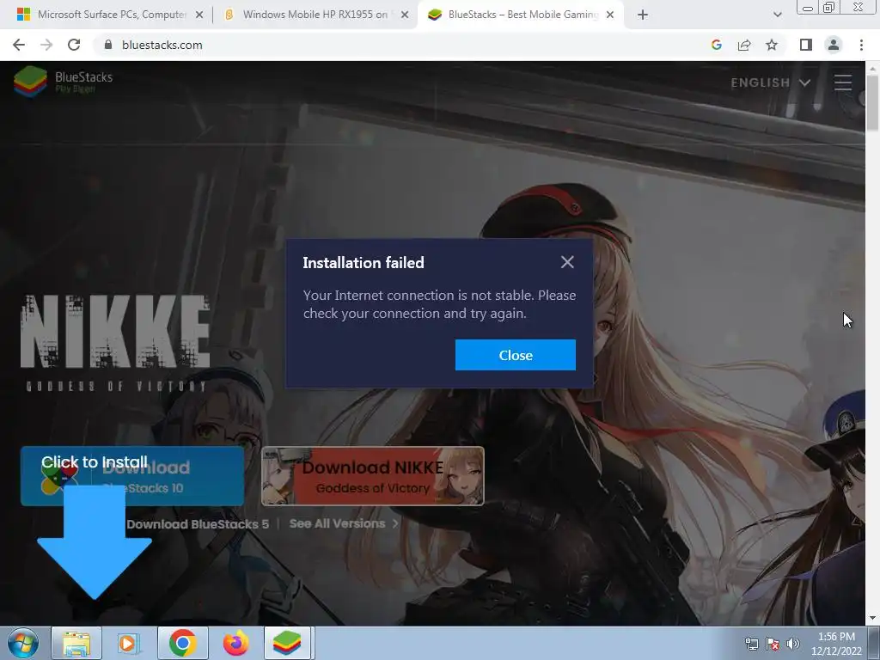Viewport: 880px width, 660px height.
Task: Close the Windows Mobile HP RX1955 tab
Action: (405, 15)
